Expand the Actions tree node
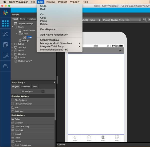Viewport: 150px width, 147px height. point(12,57)
